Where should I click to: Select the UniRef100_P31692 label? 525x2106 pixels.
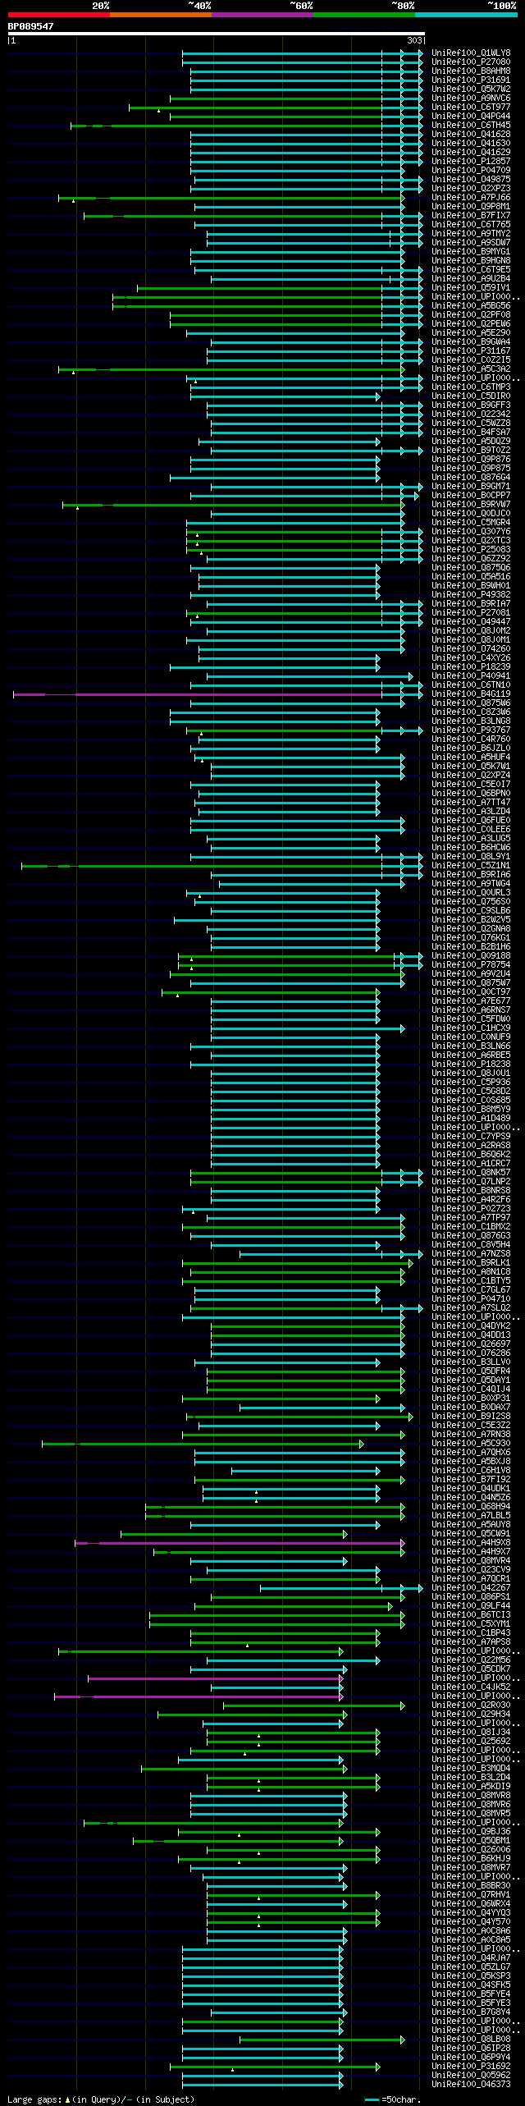pos(471,2066)
